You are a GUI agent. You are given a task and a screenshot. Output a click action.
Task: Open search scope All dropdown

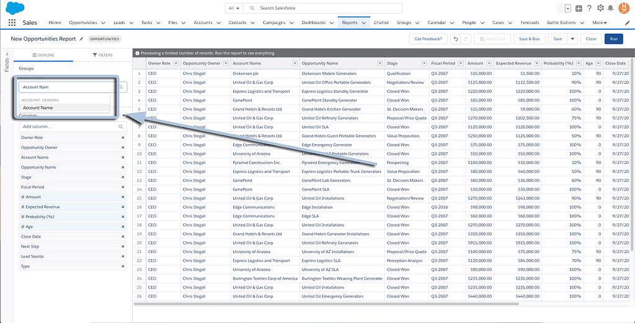coord(234,8)
